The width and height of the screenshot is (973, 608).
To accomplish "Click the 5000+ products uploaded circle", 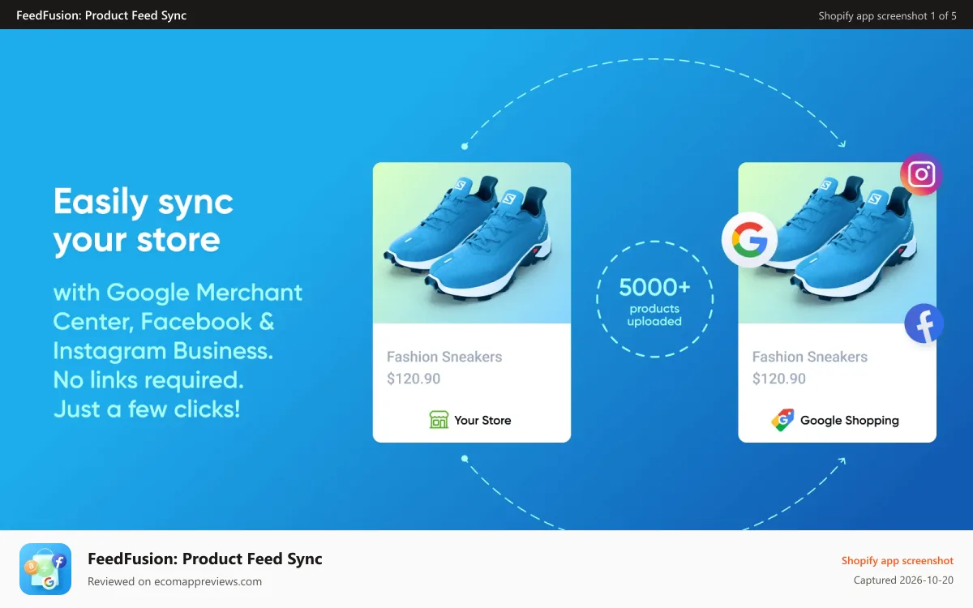I will click(655, 299).
